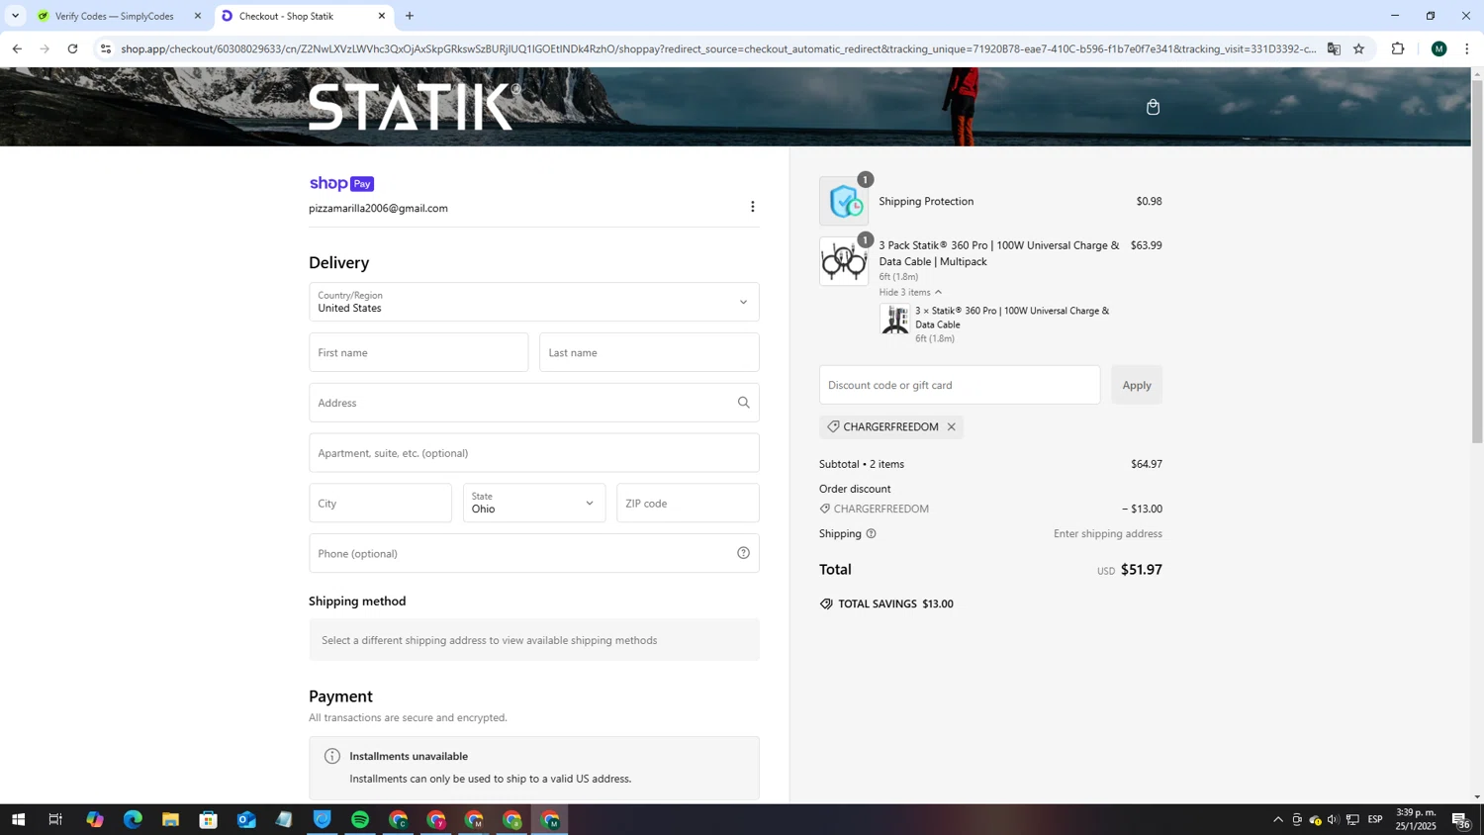
Task: Click the Apply discount button
Action: pyautogui.click(x=1137, y=385)
